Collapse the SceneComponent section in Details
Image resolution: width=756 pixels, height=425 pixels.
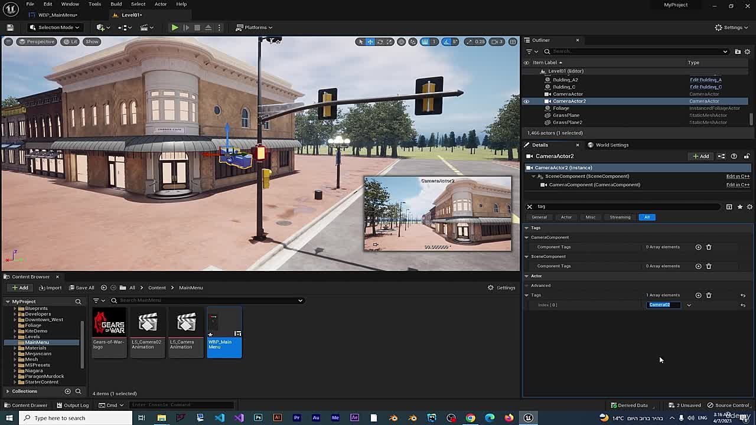pos(534,176)
